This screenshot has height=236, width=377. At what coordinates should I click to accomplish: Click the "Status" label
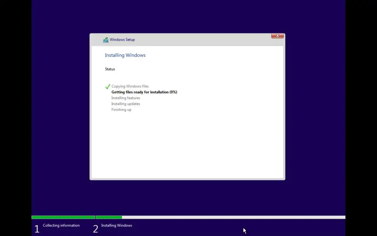tap(110, 69)
